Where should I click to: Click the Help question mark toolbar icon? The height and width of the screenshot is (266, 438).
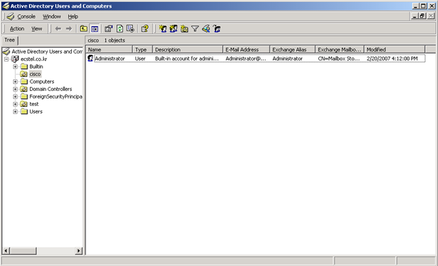(144, 29)
